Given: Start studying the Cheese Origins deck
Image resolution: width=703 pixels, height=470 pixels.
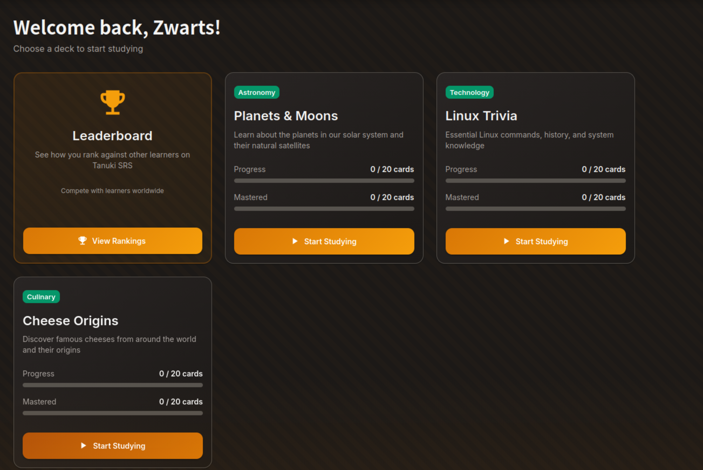Looking at the screenshot, I should (x=112, y=445).
